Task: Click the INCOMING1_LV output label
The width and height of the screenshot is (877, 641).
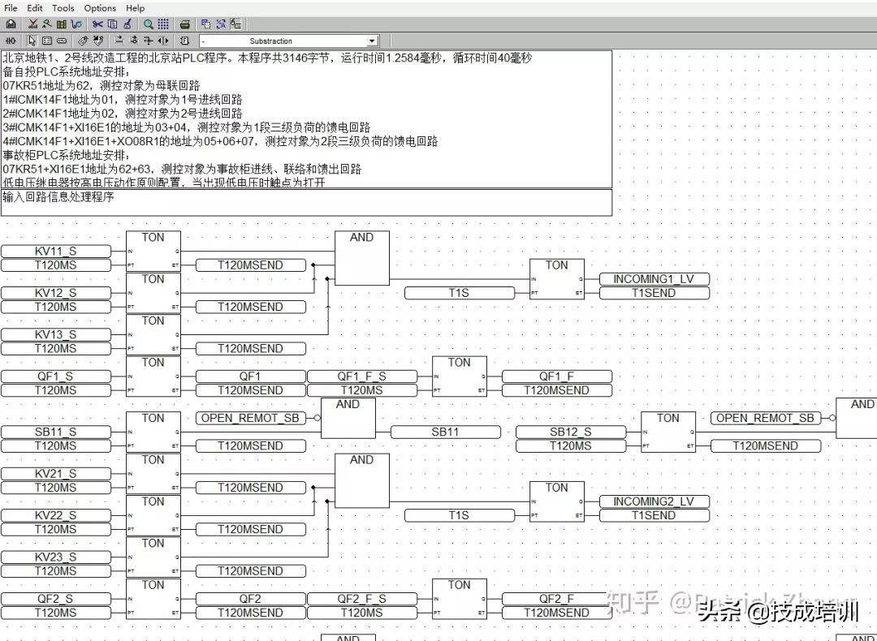Action: (654, 278)
